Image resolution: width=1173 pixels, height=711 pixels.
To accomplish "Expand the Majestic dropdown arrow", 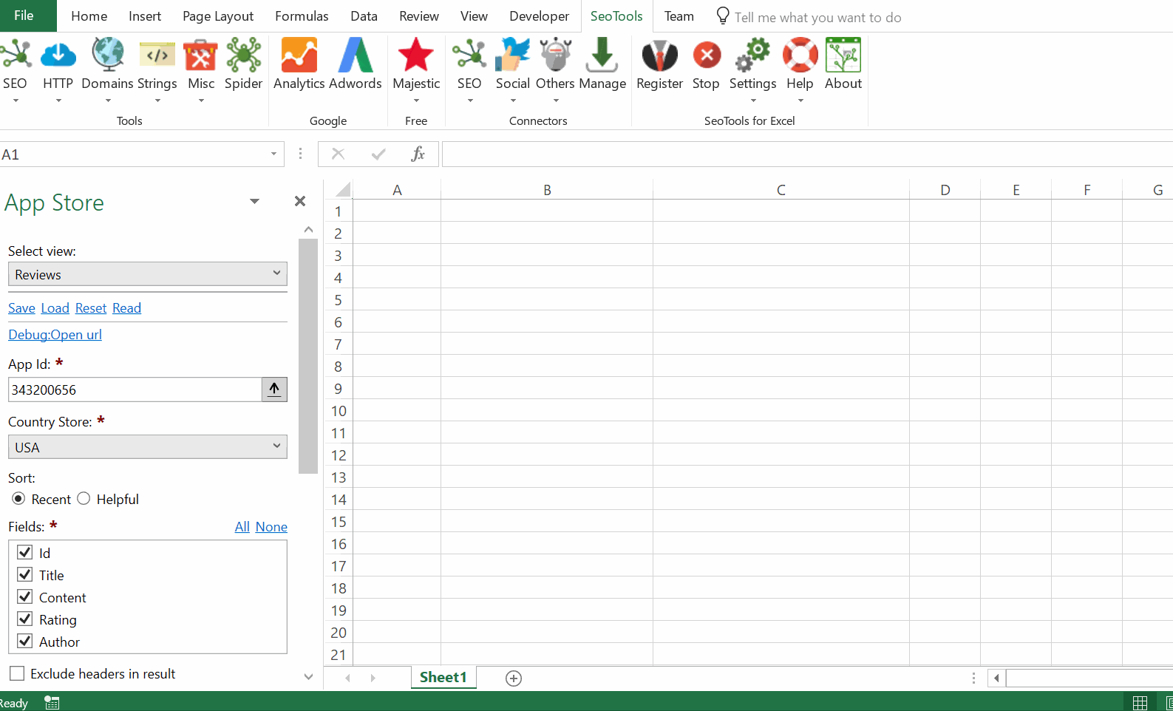I will click(x=416, y=101).
